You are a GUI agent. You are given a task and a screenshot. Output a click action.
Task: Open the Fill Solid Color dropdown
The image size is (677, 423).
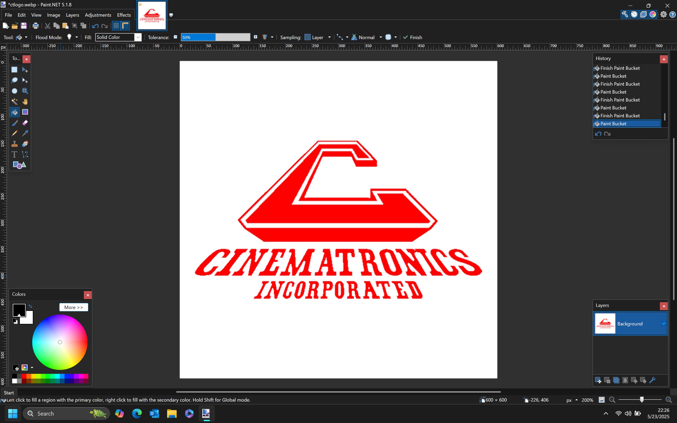138,37
